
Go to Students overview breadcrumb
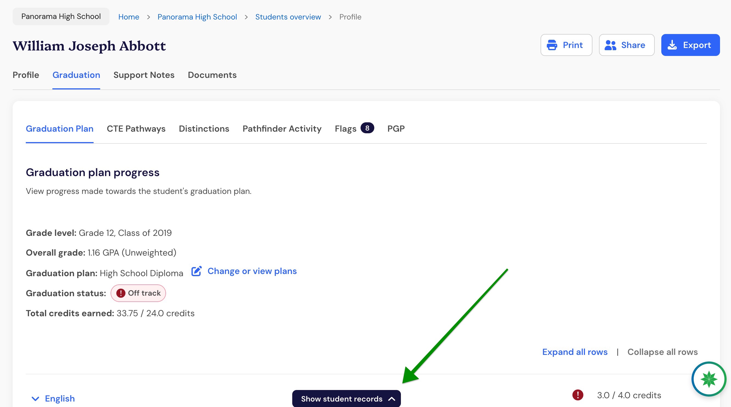(288, 17)
